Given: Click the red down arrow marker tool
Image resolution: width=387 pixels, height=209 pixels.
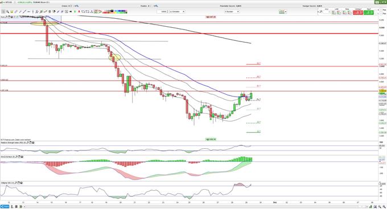Looking at the screenshot, I should tap(79, 11).
